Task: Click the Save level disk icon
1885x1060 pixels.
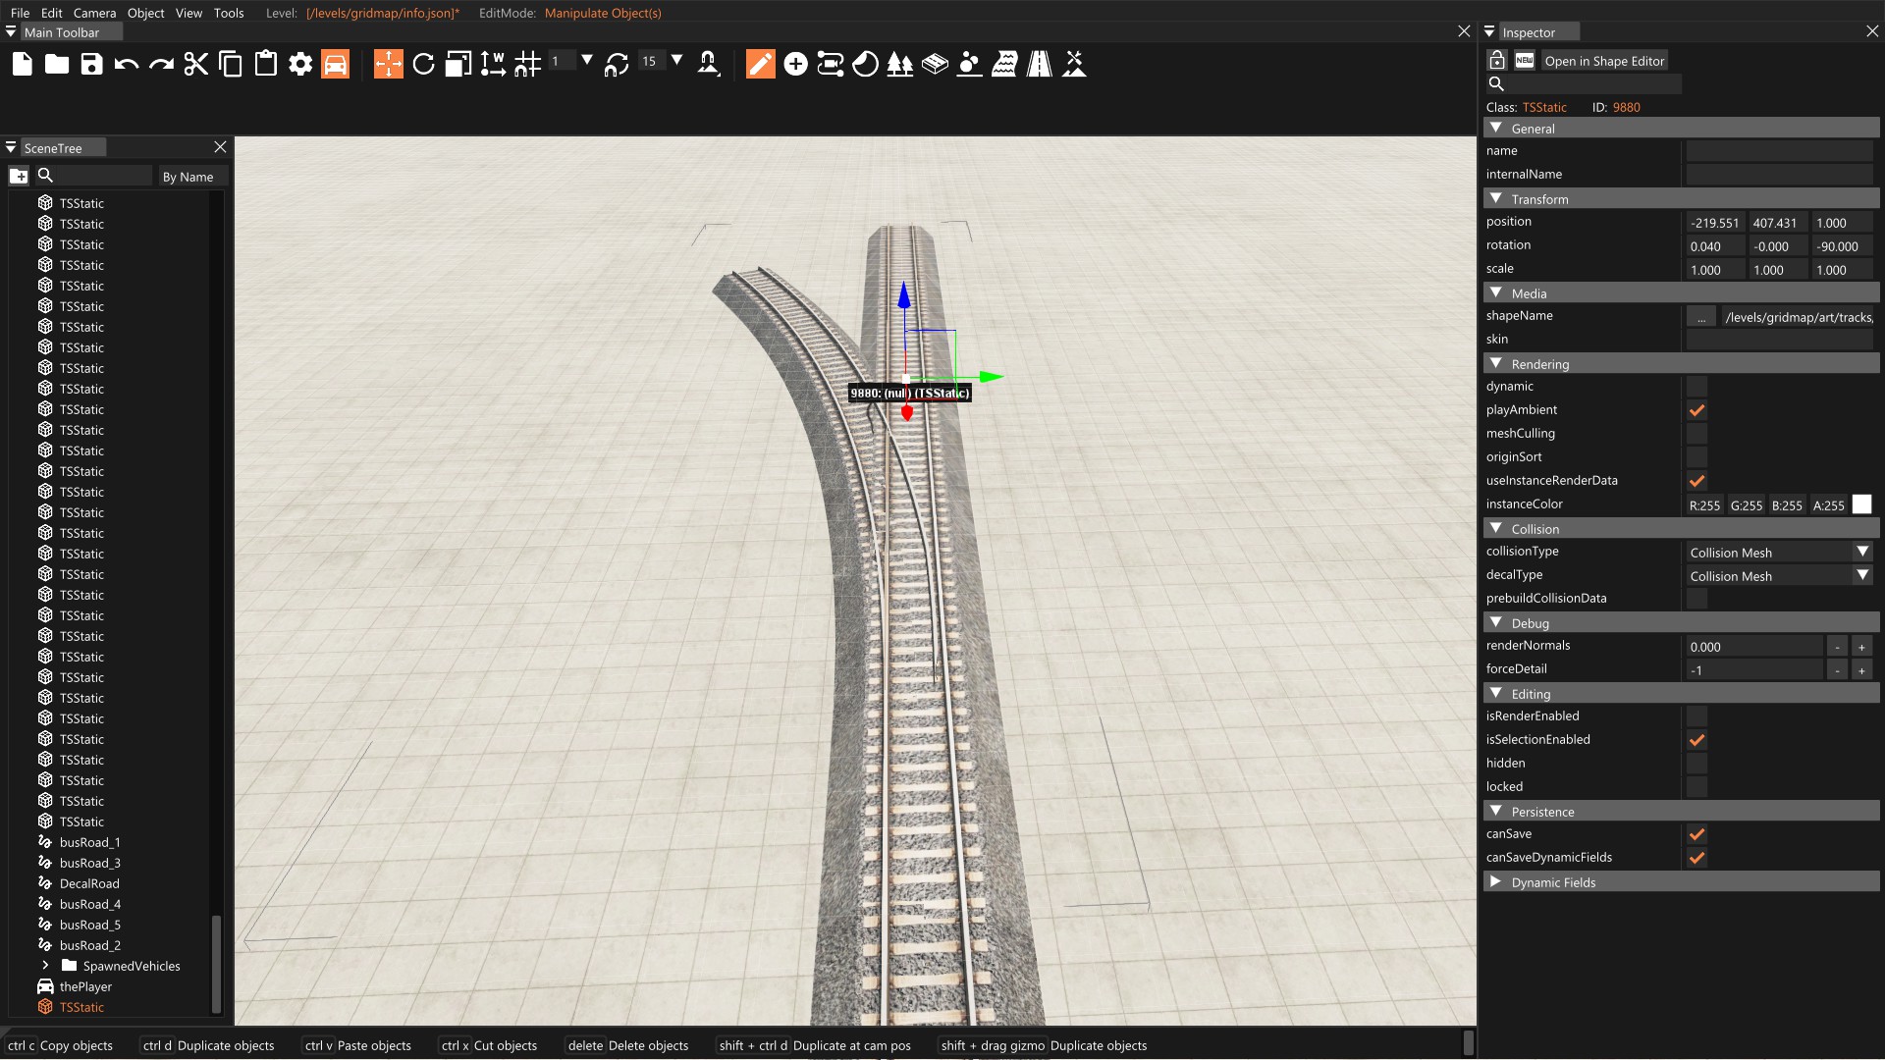Action: pos(91,65)
